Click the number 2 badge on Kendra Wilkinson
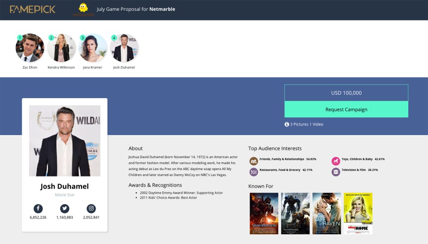The width and height of the screenshot is (428, 244). (x=51, y=38)
